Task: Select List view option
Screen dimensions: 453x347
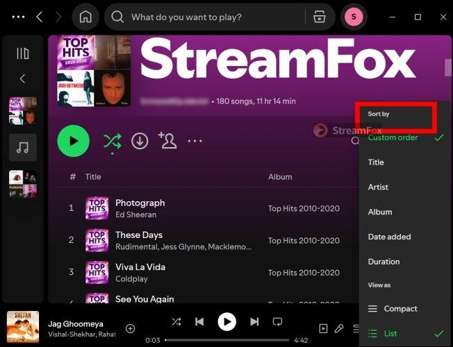Action: pyautogui.click(x=405, y=333)
